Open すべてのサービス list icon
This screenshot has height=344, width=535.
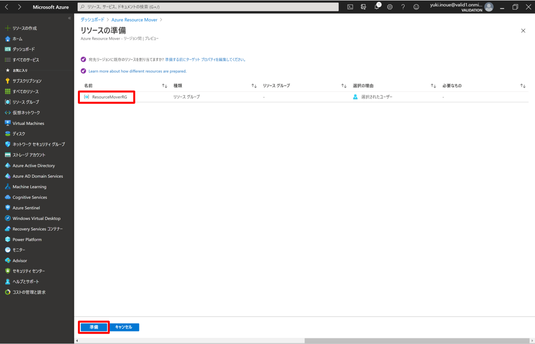tap(7, 60)
